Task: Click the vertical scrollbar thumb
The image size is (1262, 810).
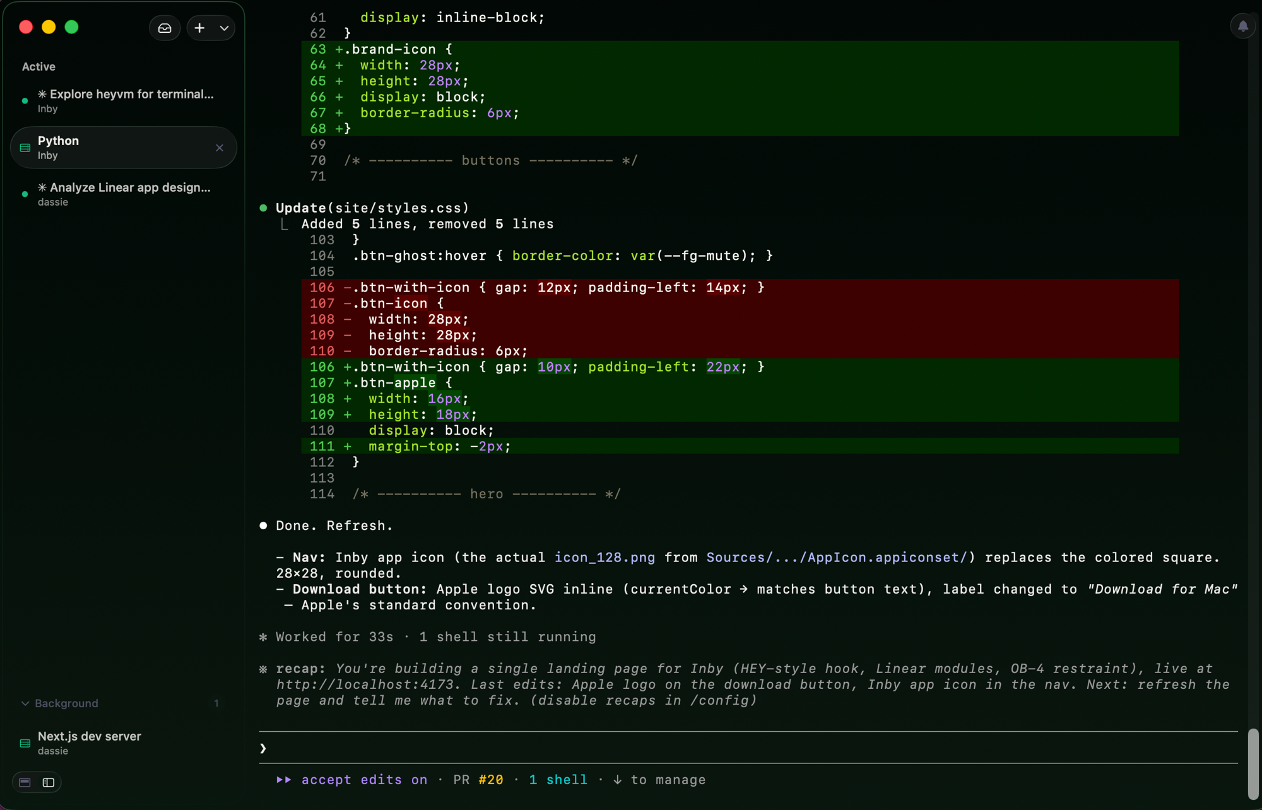Action: [1253, 764]
